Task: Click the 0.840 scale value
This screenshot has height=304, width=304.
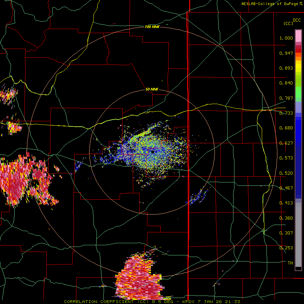Action: tap(286, 83)
